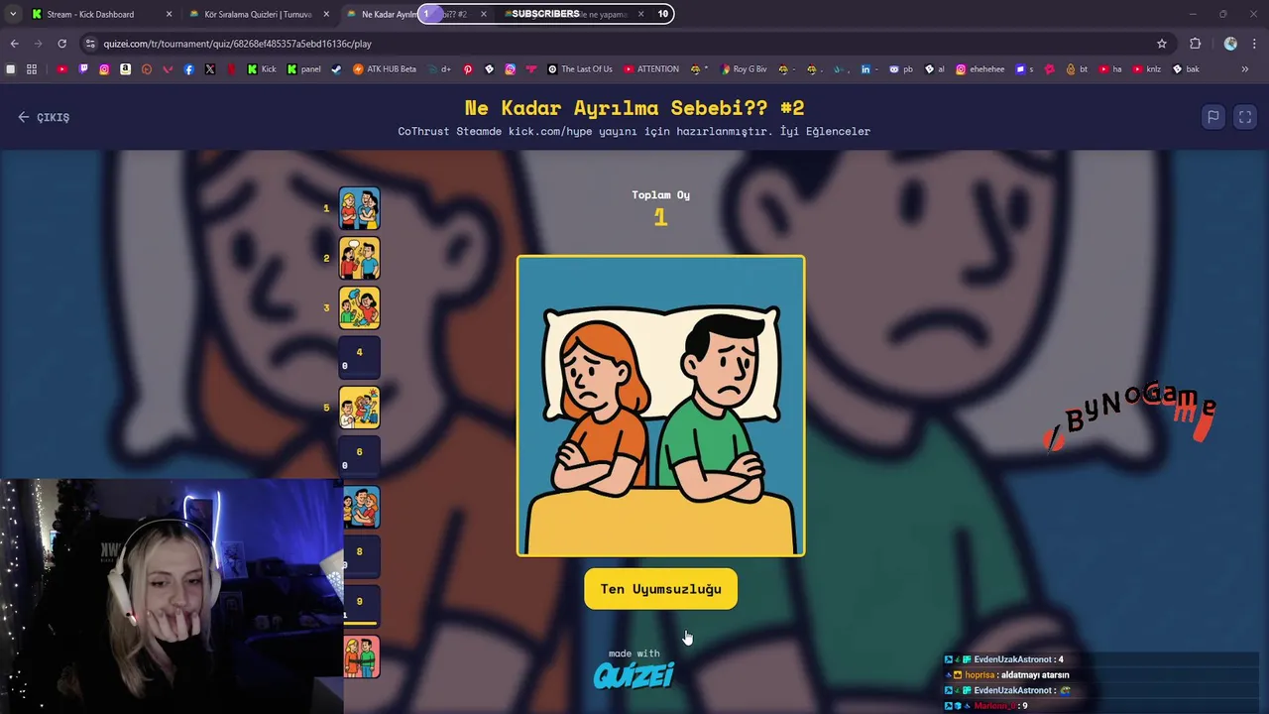Viewport: 1269px width, 714px height.
Task: Click the browser back arrow
Action: click(x=14, y=44)
